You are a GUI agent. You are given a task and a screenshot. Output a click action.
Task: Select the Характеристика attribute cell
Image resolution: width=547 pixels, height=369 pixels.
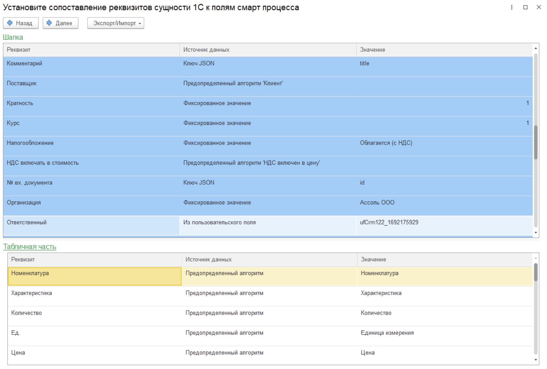95,296
